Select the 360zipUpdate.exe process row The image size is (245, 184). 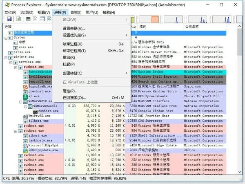coord(115,150)
